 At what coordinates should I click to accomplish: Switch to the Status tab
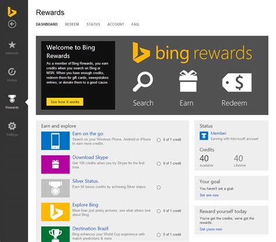click(x=93, y=24)
